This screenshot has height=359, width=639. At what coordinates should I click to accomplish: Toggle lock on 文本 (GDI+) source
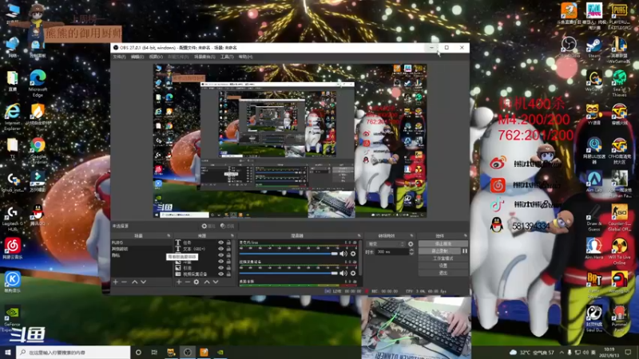point(228,249)
